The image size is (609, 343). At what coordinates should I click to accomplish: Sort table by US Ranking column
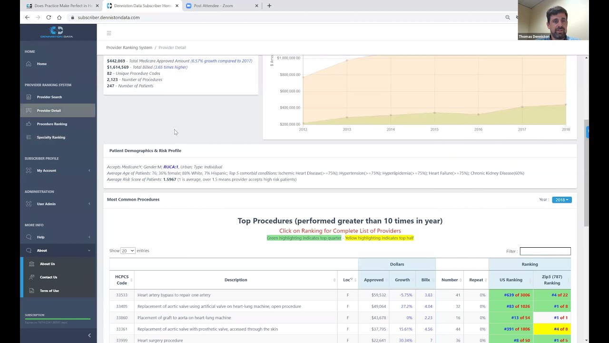pos(511,280)
